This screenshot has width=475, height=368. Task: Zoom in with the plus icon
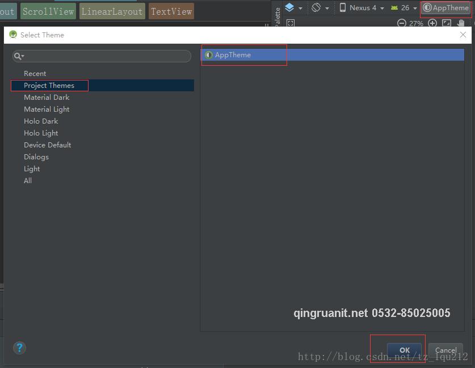coord(432,23)
